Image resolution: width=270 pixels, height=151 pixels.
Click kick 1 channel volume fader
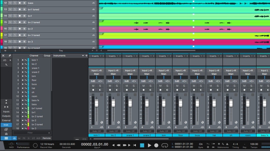pyautogui.click(x=96, y=103)
